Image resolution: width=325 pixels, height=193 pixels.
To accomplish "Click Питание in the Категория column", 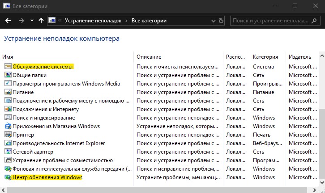I will point(263,92).
